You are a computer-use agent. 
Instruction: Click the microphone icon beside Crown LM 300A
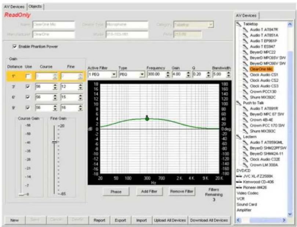point(246,165)
